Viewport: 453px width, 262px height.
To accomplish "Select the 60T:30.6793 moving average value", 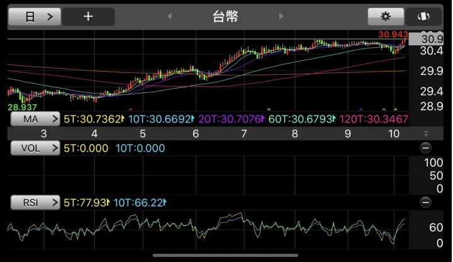I will (x=302, y=119).
